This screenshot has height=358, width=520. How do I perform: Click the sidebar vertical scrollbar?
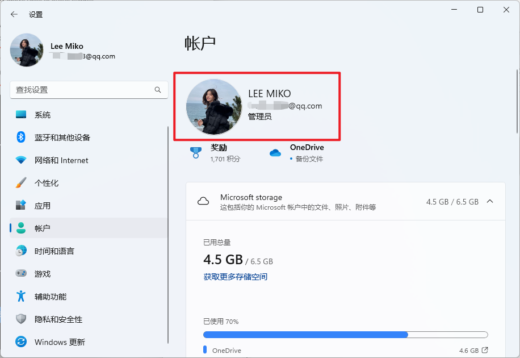click(168, 235)
